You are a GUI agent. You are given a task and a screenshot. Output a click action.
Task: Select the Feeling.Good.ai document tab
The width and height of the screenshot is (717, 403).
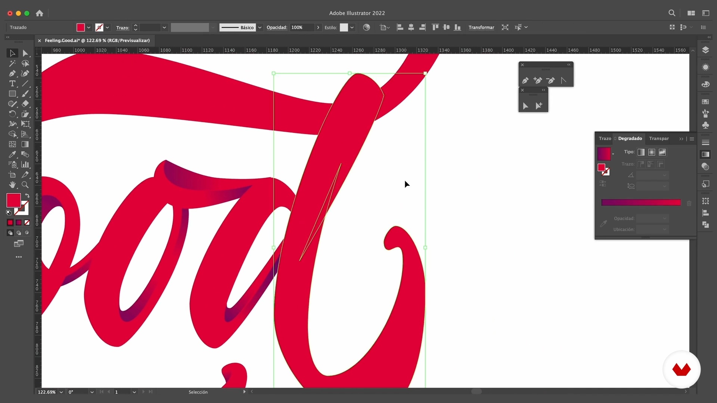tap(97, 40)
